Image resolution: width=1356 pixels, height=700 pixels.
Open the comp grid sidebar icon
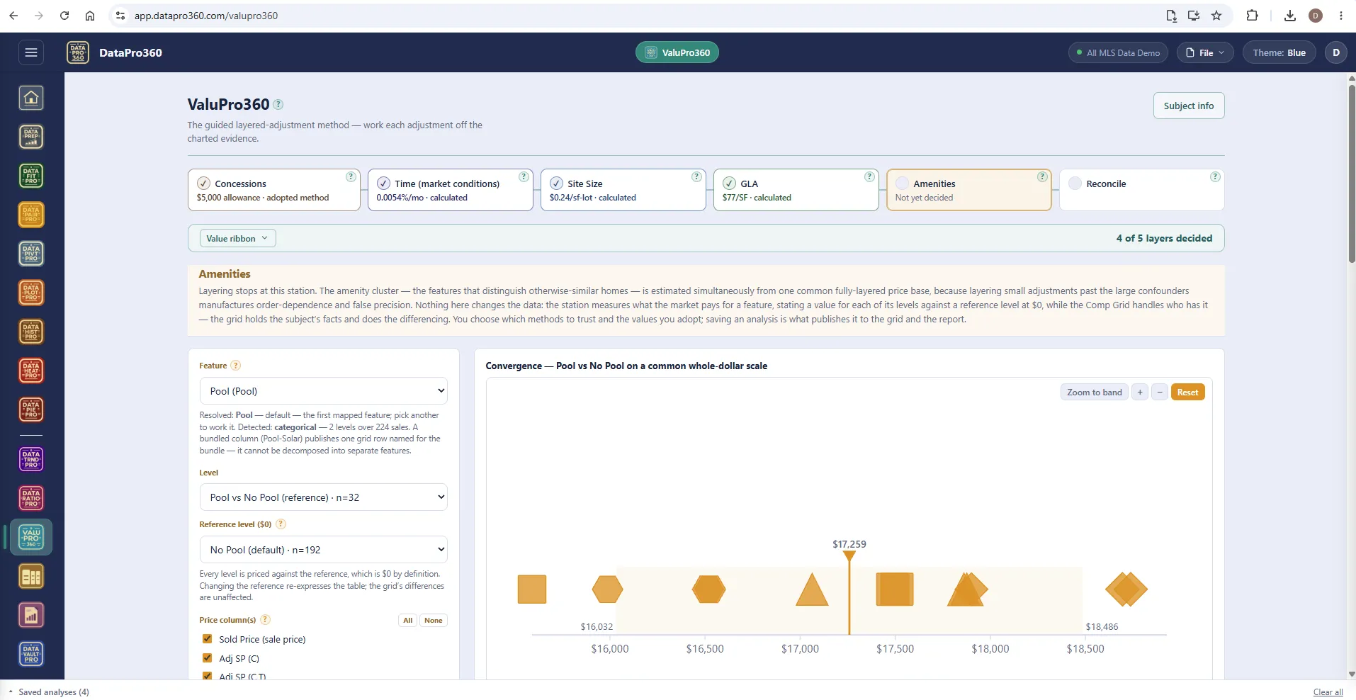(x=31, y=577)
